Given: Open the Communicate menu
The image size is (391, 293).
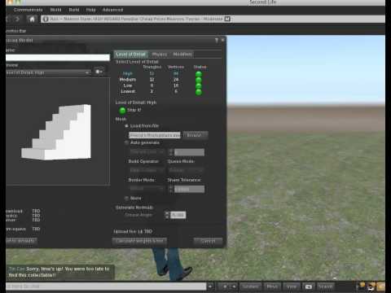Looking at the screenshot, I should click(29, 10).
